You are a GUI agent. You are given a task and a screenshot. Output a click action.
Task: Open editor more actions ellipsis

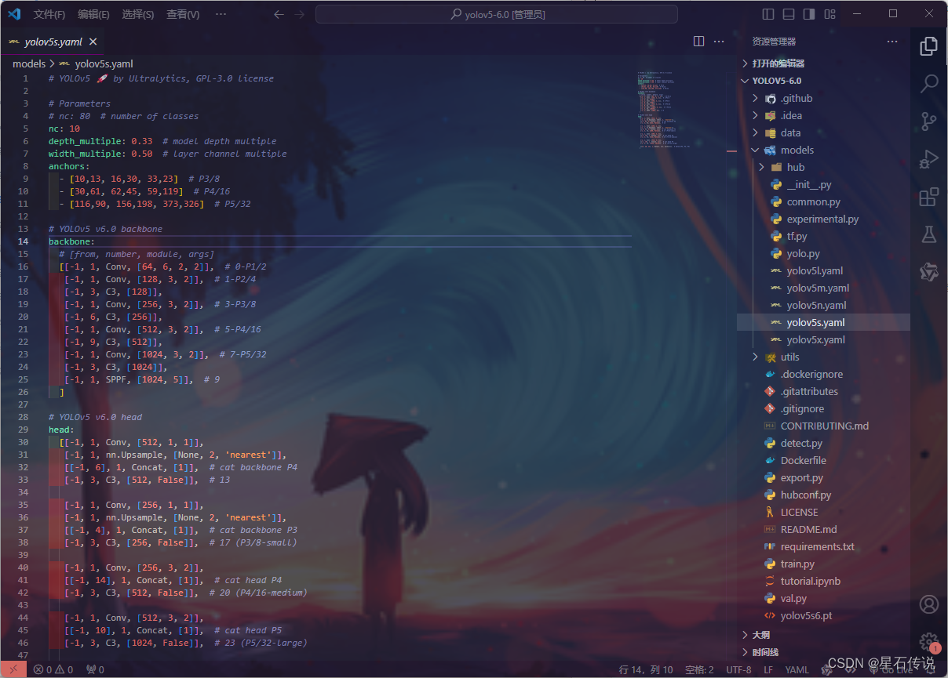[719, 42]
